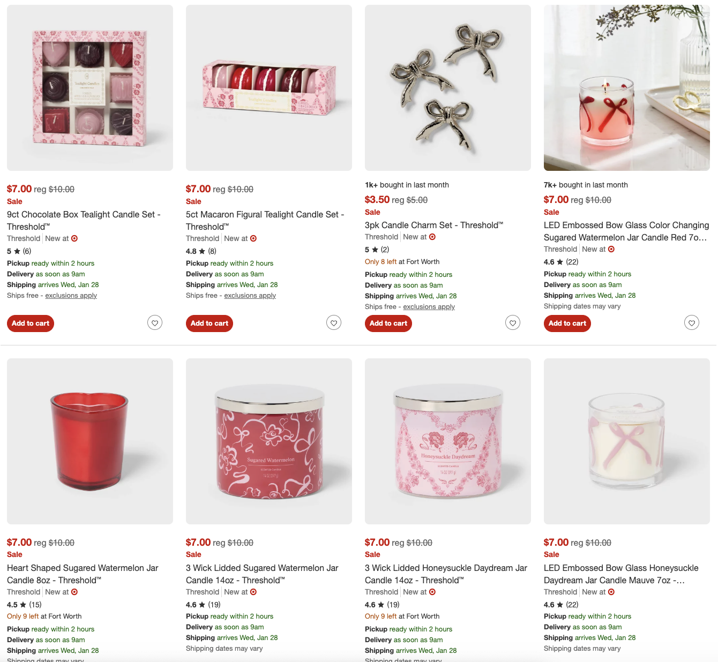Screen dimensions: 718x662
Task: Favorite the 9ct Chocolate Box Tealight set
Action: tap(155, 323)
